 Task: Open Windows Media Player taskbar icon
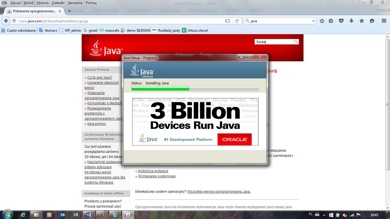[49, 215]
